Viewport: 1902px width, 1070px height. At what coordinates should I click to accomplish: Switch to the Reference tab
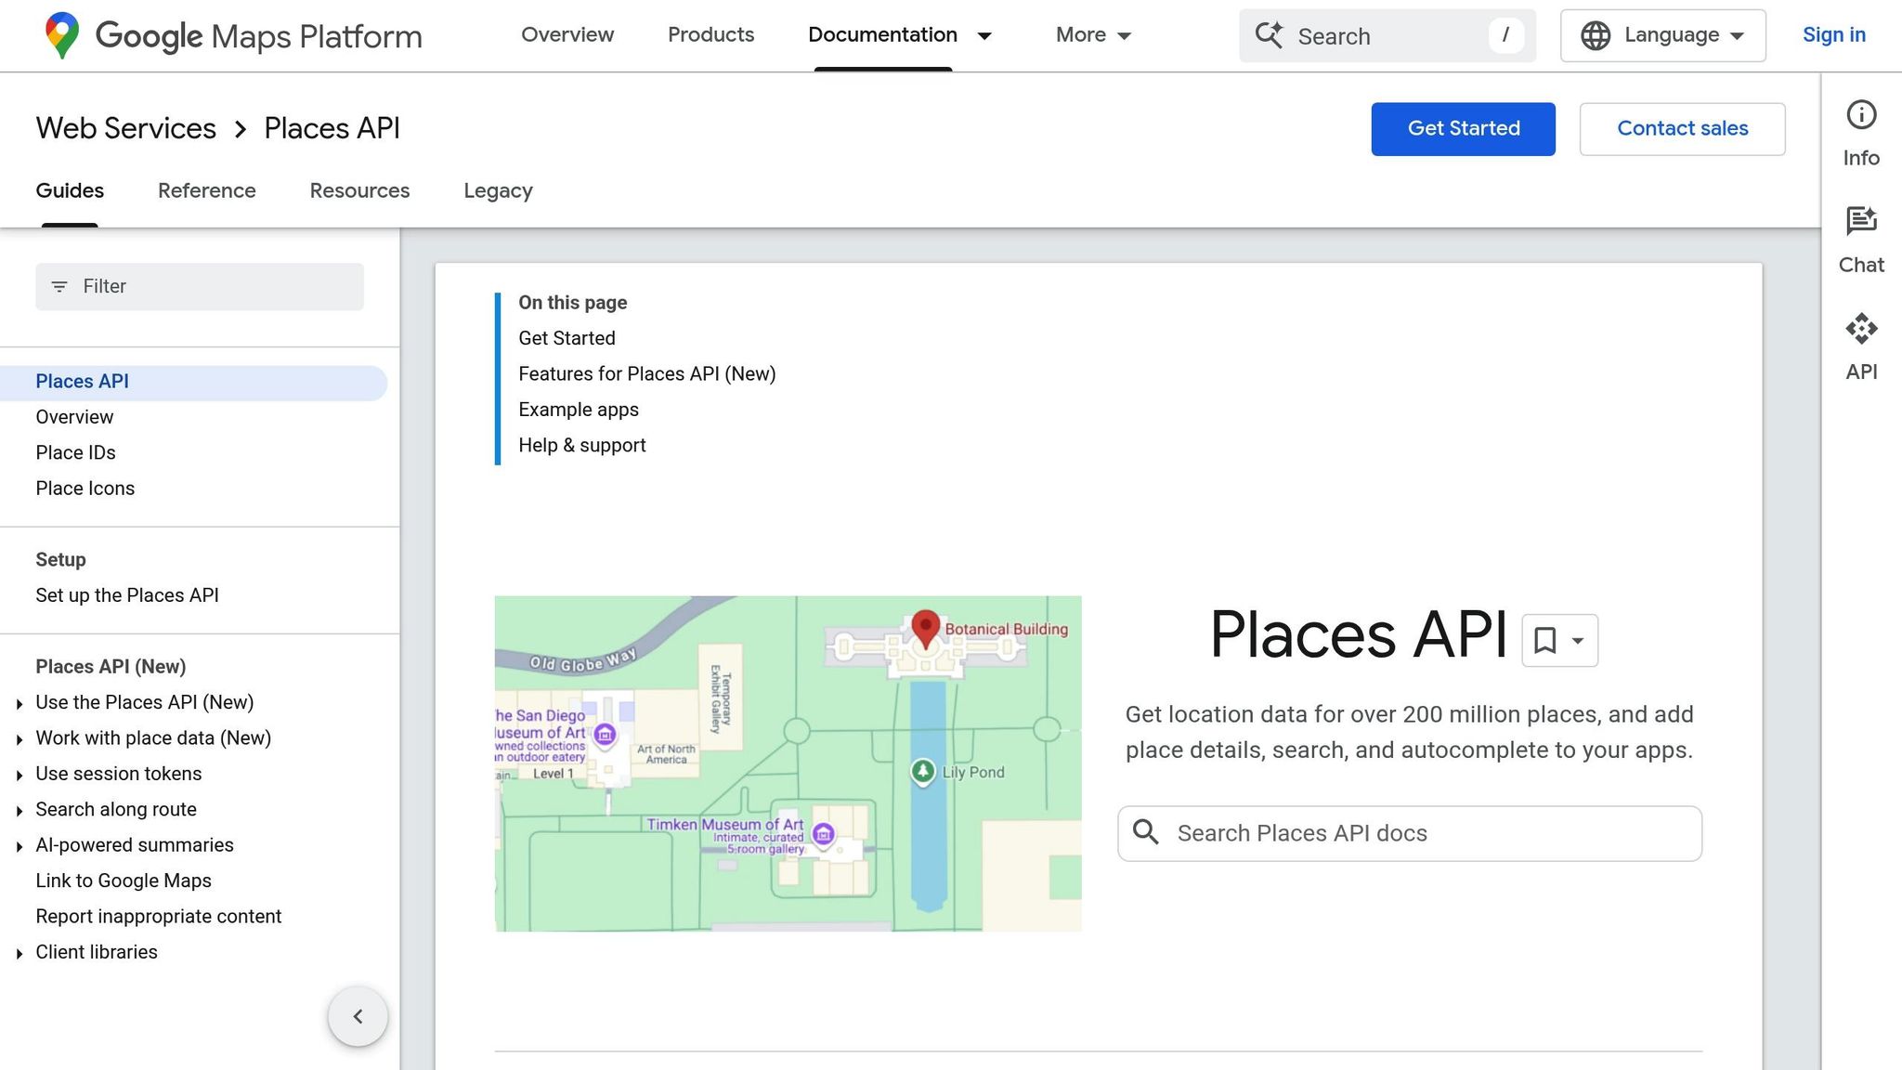pyautogui.click(x=206, y=190)
